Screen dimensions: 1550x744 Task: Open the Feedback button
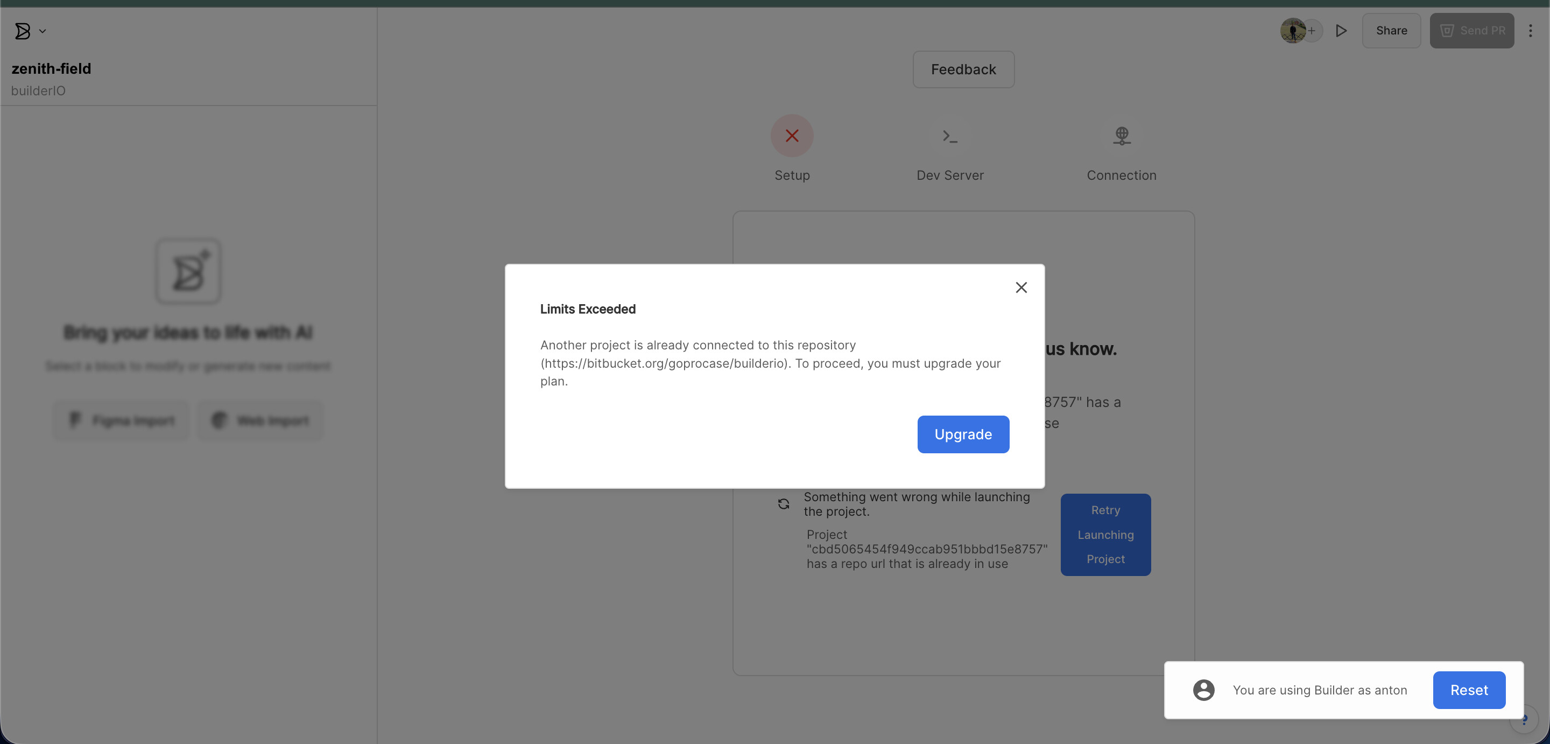coord(963,69)
